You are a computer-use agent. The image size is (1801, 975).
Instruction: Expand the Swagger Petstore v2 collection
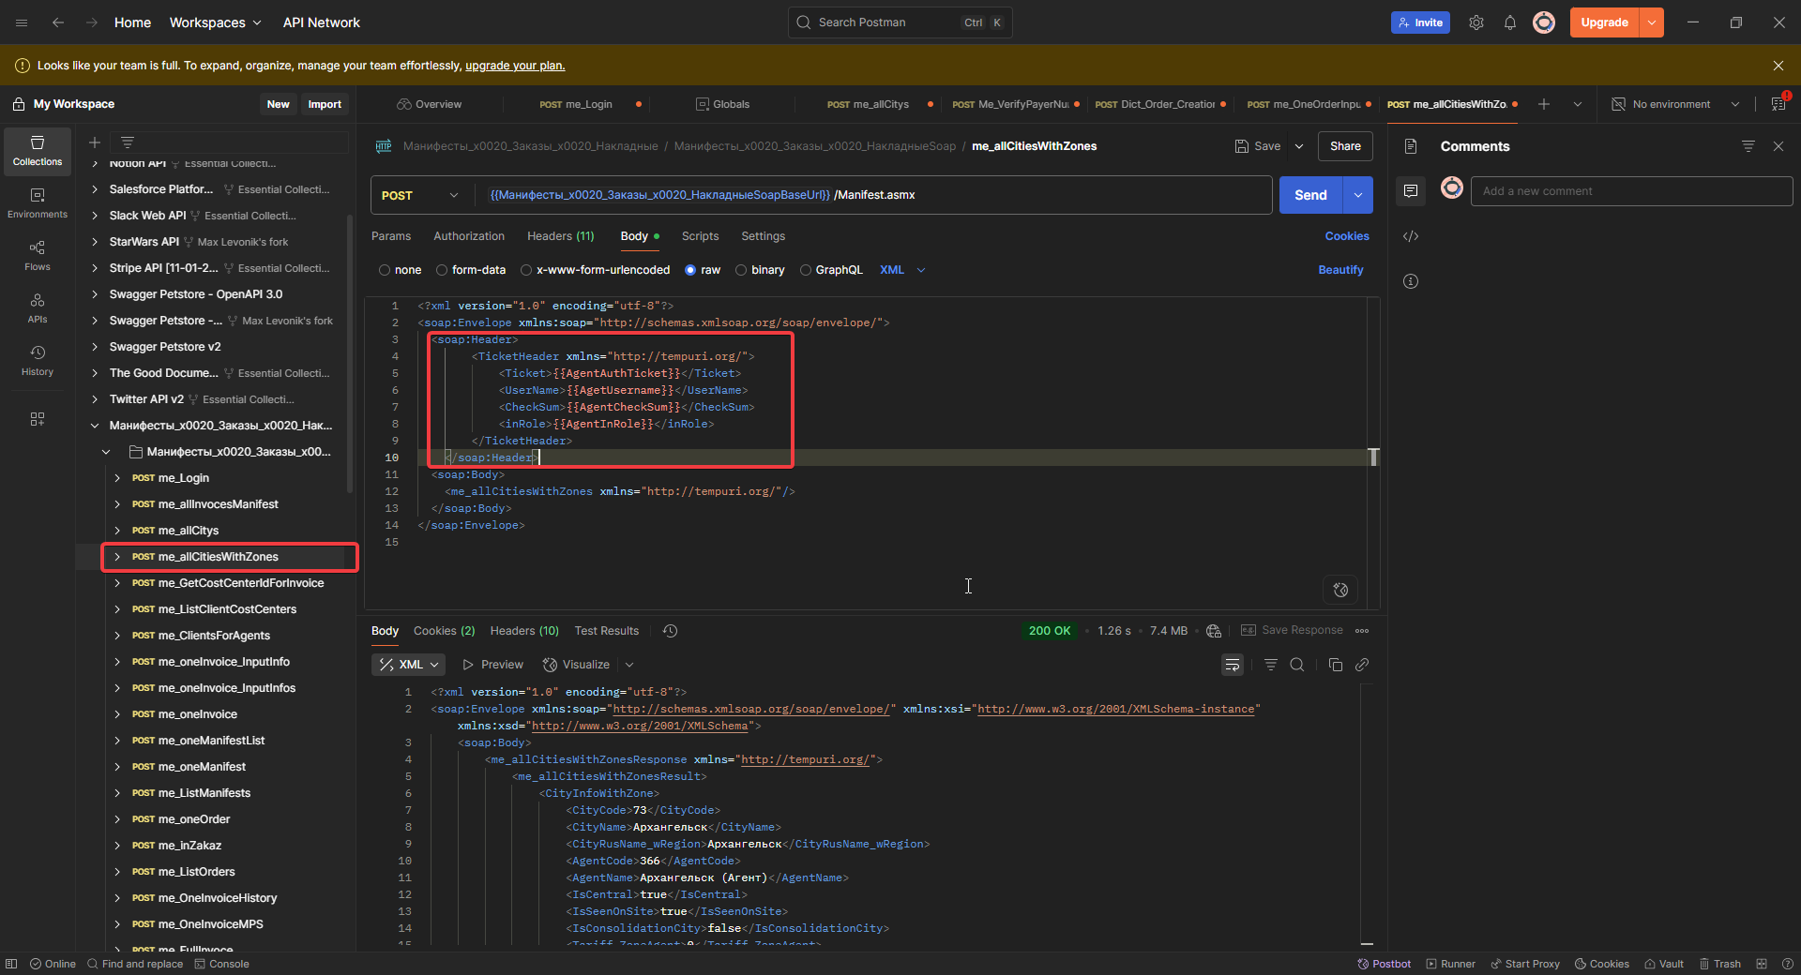pos(95,347)
